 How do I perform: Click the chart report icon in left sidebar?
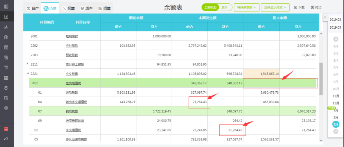pyautogui.click(x=6, y=27)
